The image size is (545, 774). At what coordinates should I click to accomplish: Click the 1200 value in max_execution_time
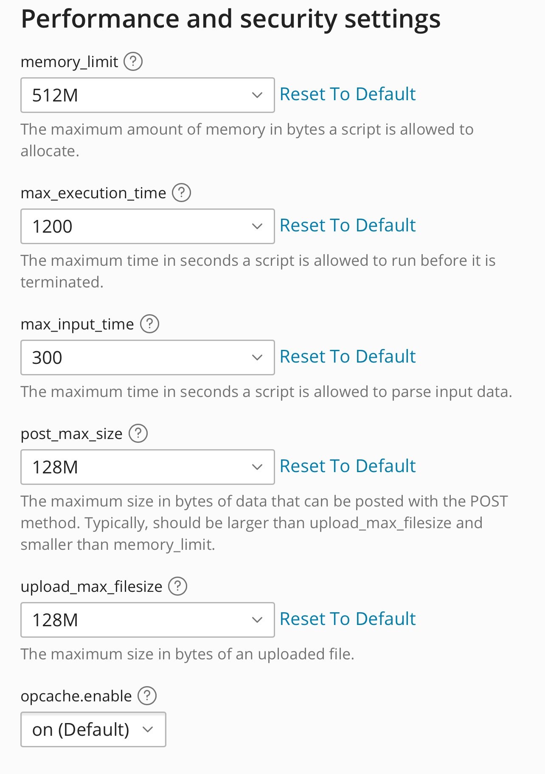[52, 226]
